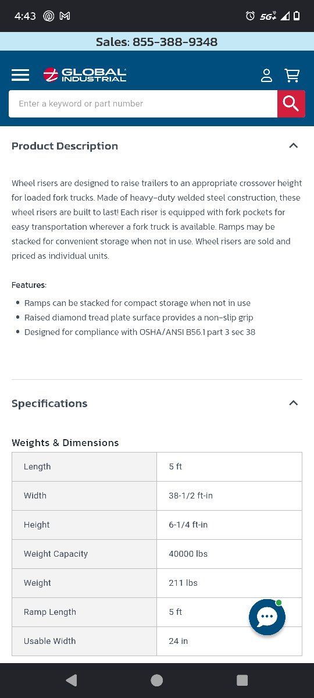The width and height of the screenshot is (314, 698).
Task: View the shopping cart
Action: [x=292, y=75]
